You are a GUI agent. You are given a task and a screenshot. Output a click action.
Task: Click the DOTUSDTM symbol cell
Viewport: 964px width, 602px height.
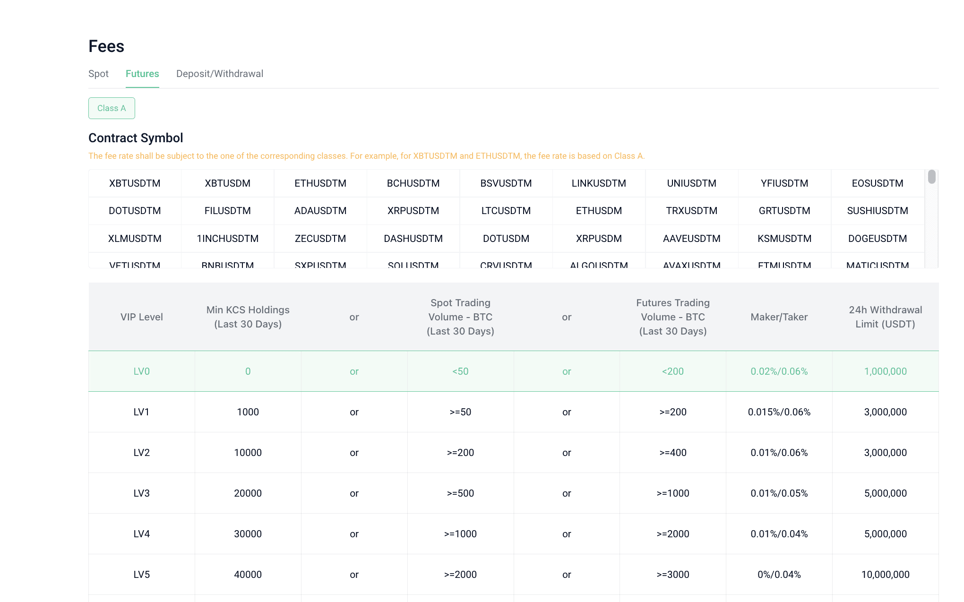pyautogui.click(x=135, y=211)
